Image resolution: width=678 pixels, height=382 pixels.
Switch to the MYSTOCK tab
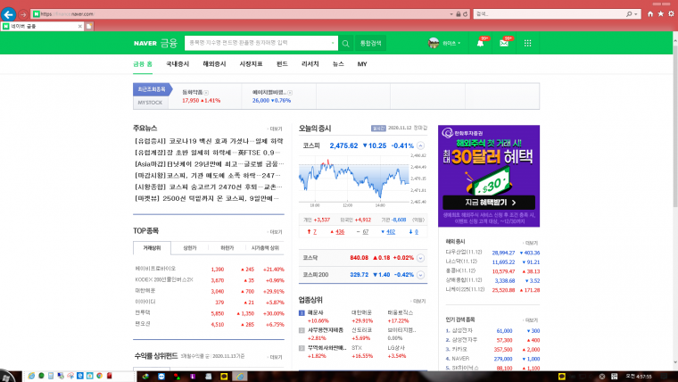[x=150, y=103]
